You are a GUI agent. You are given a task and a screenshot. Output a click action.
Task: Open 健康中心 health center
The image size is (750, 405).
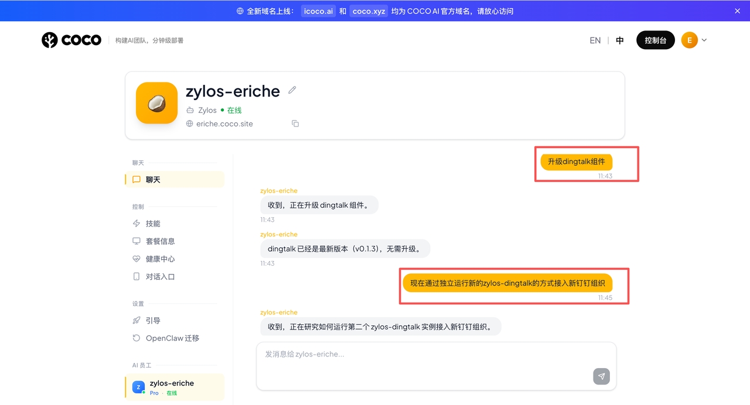point(175,259)
